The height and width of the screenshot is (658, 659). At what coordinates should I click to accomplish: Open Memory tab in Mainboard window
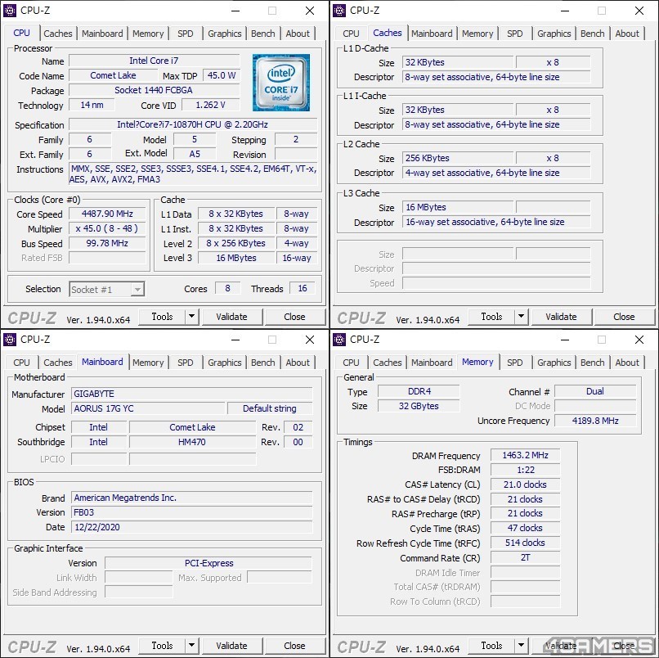click(148, 363)
